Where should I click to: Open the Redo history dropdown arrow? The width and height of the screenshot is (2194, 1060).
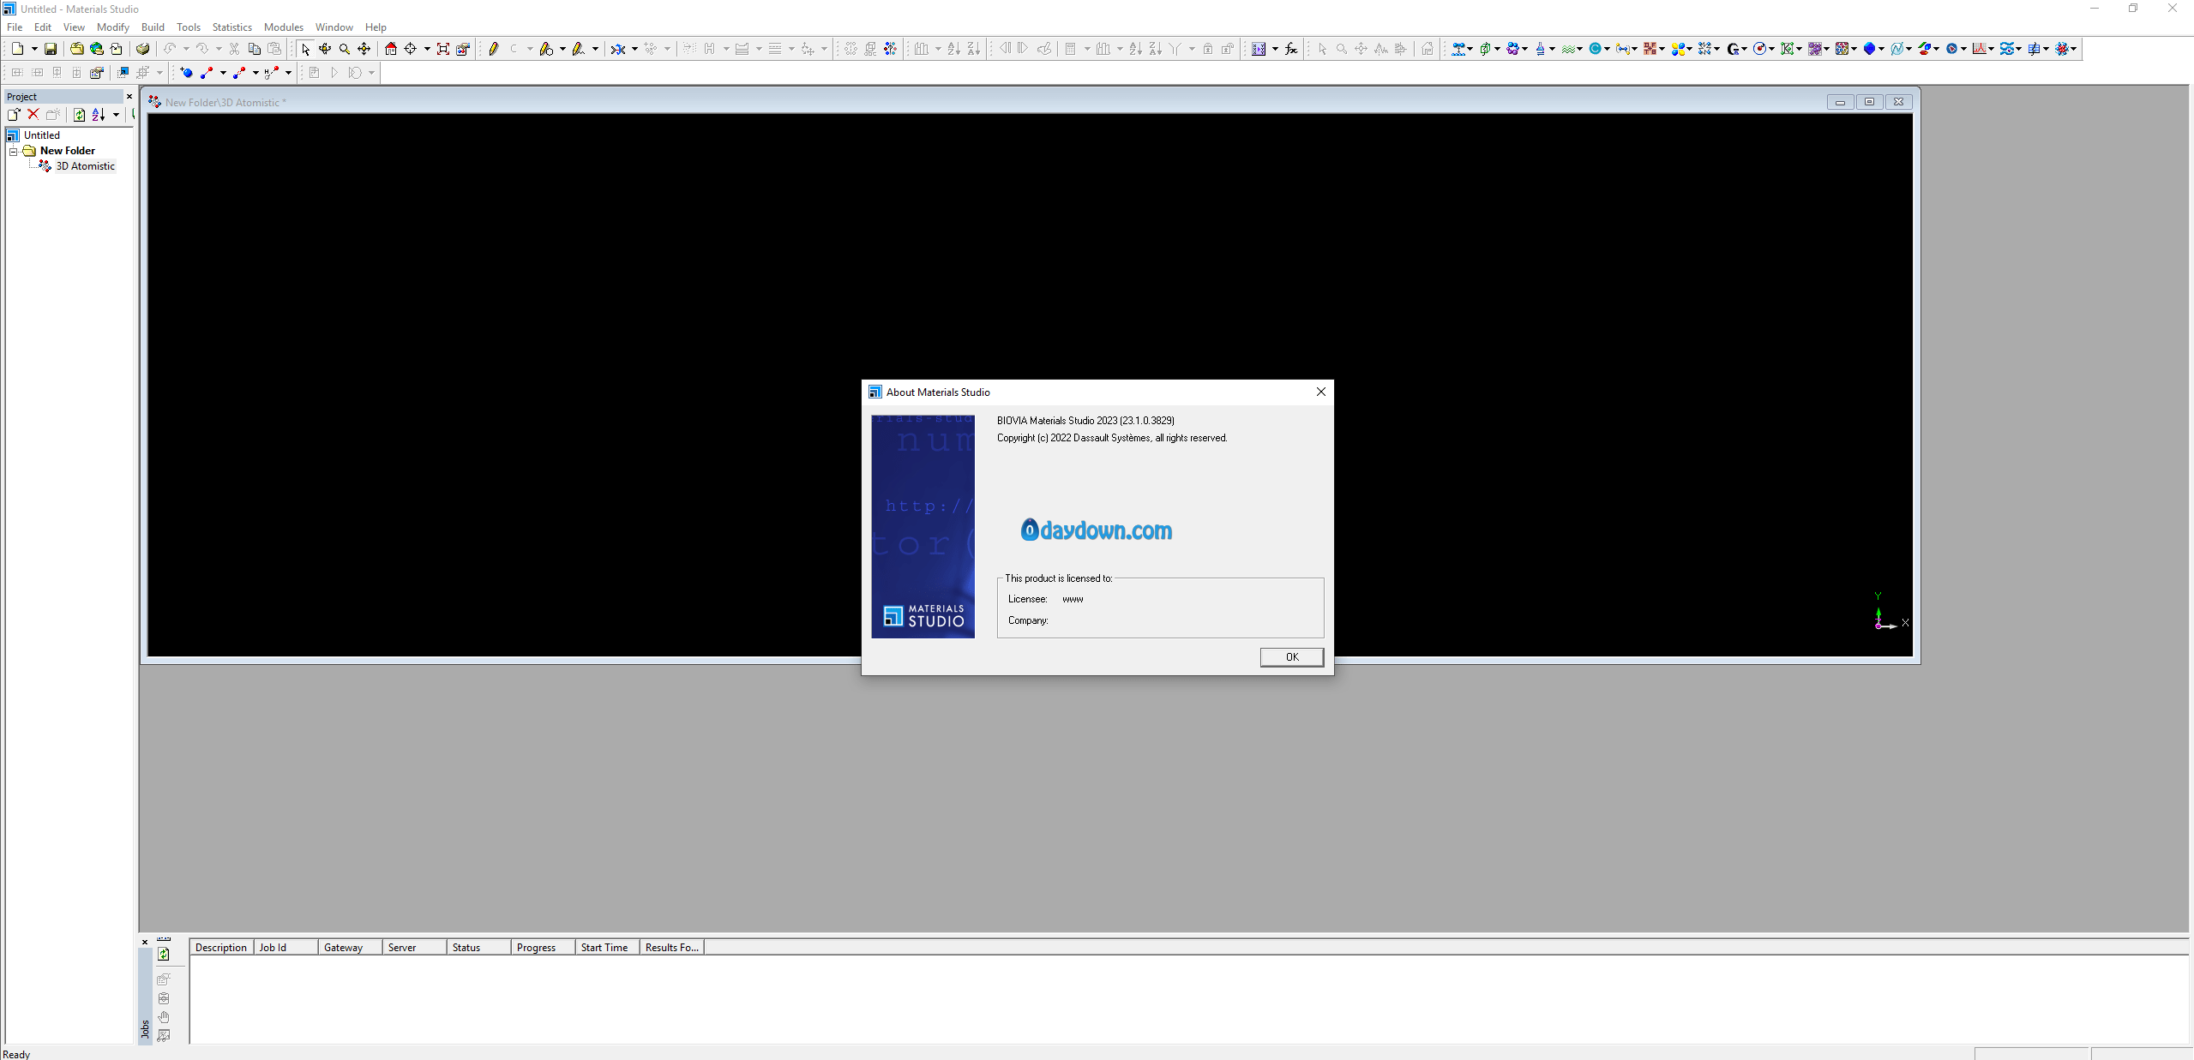point(219,49)
